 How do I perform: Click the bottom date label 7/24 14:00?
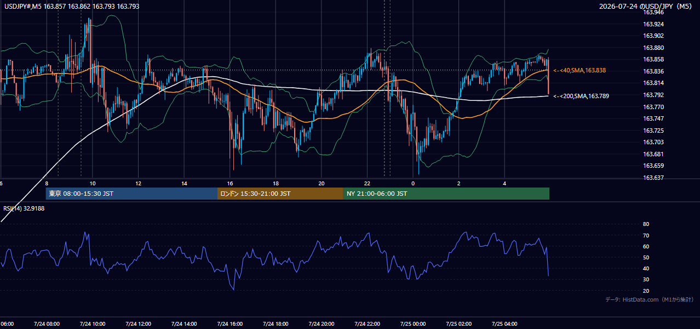183,324
